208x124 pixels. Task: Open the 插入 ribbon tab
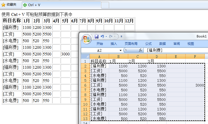coord(114,44)
